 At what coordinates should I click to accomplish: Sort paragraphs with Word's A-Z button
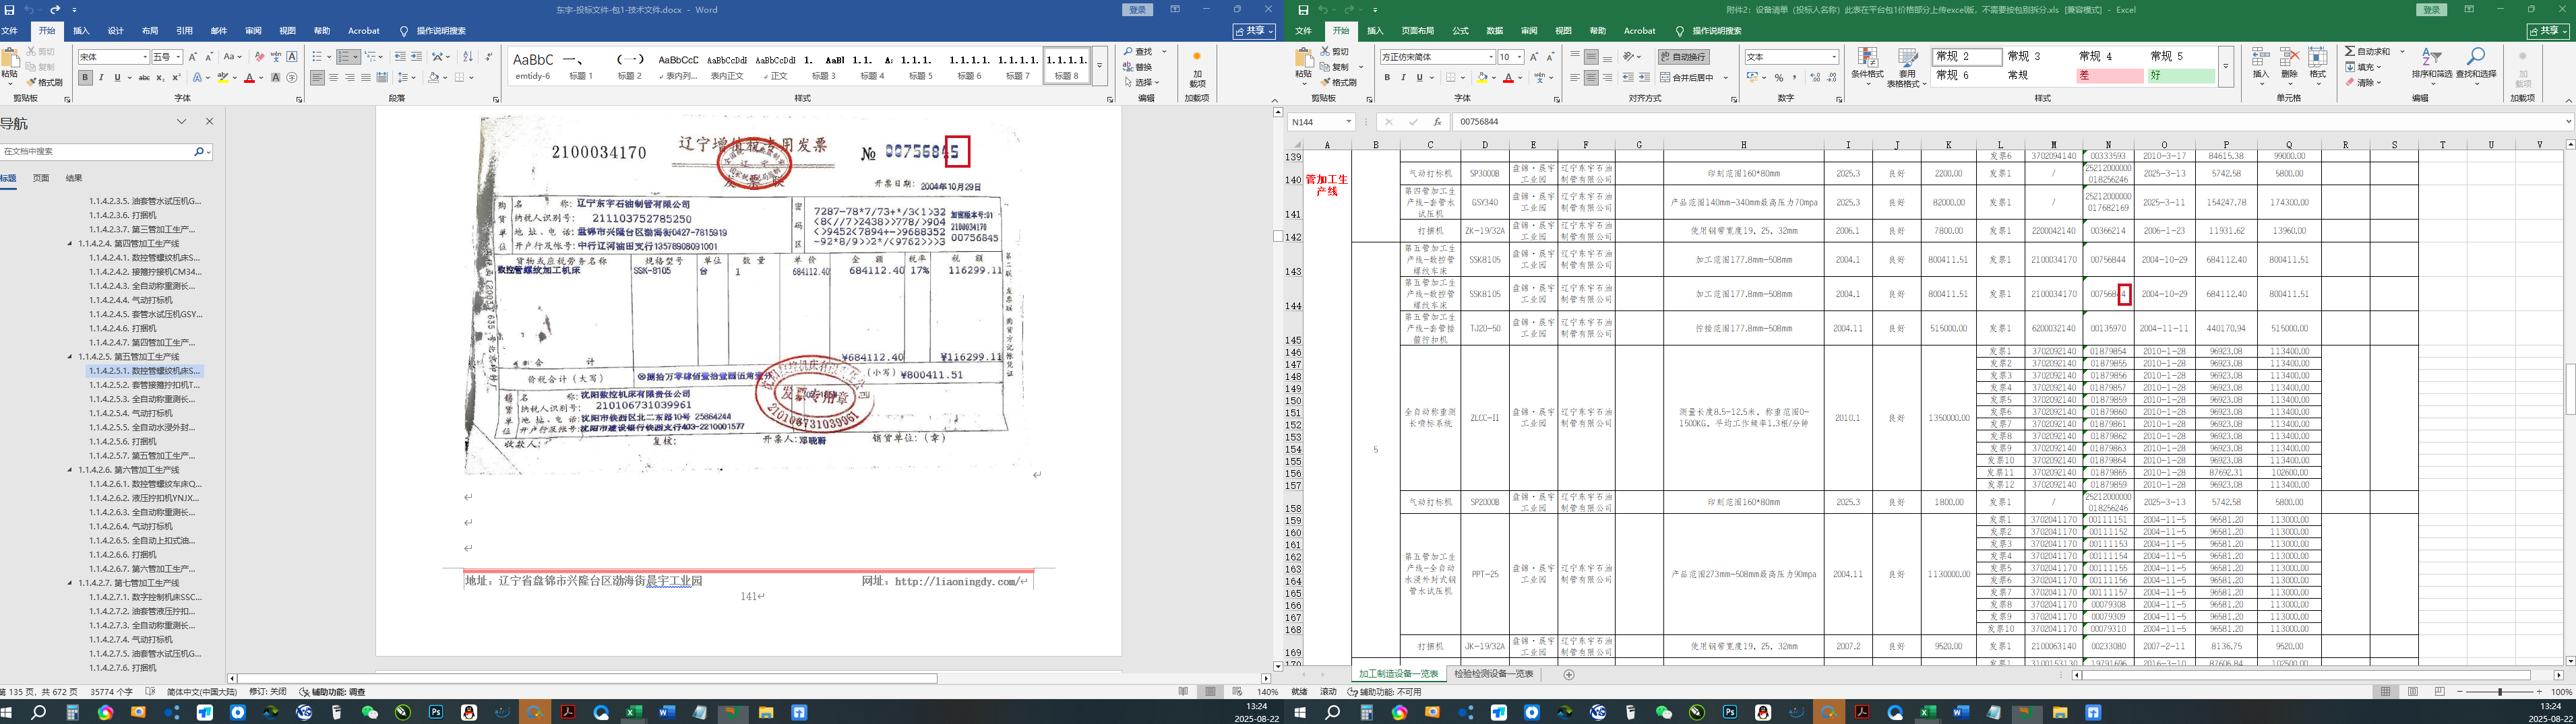pos(468,57)
